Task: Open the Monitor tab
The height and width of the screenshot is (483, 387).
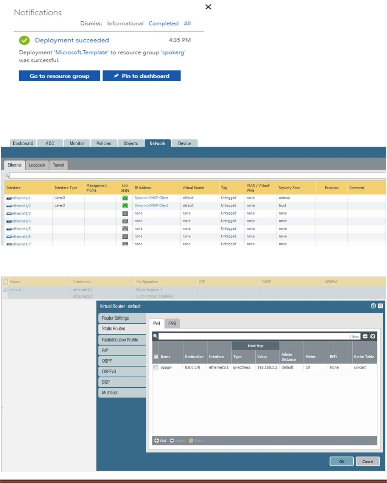Action: tap(77, 143)
